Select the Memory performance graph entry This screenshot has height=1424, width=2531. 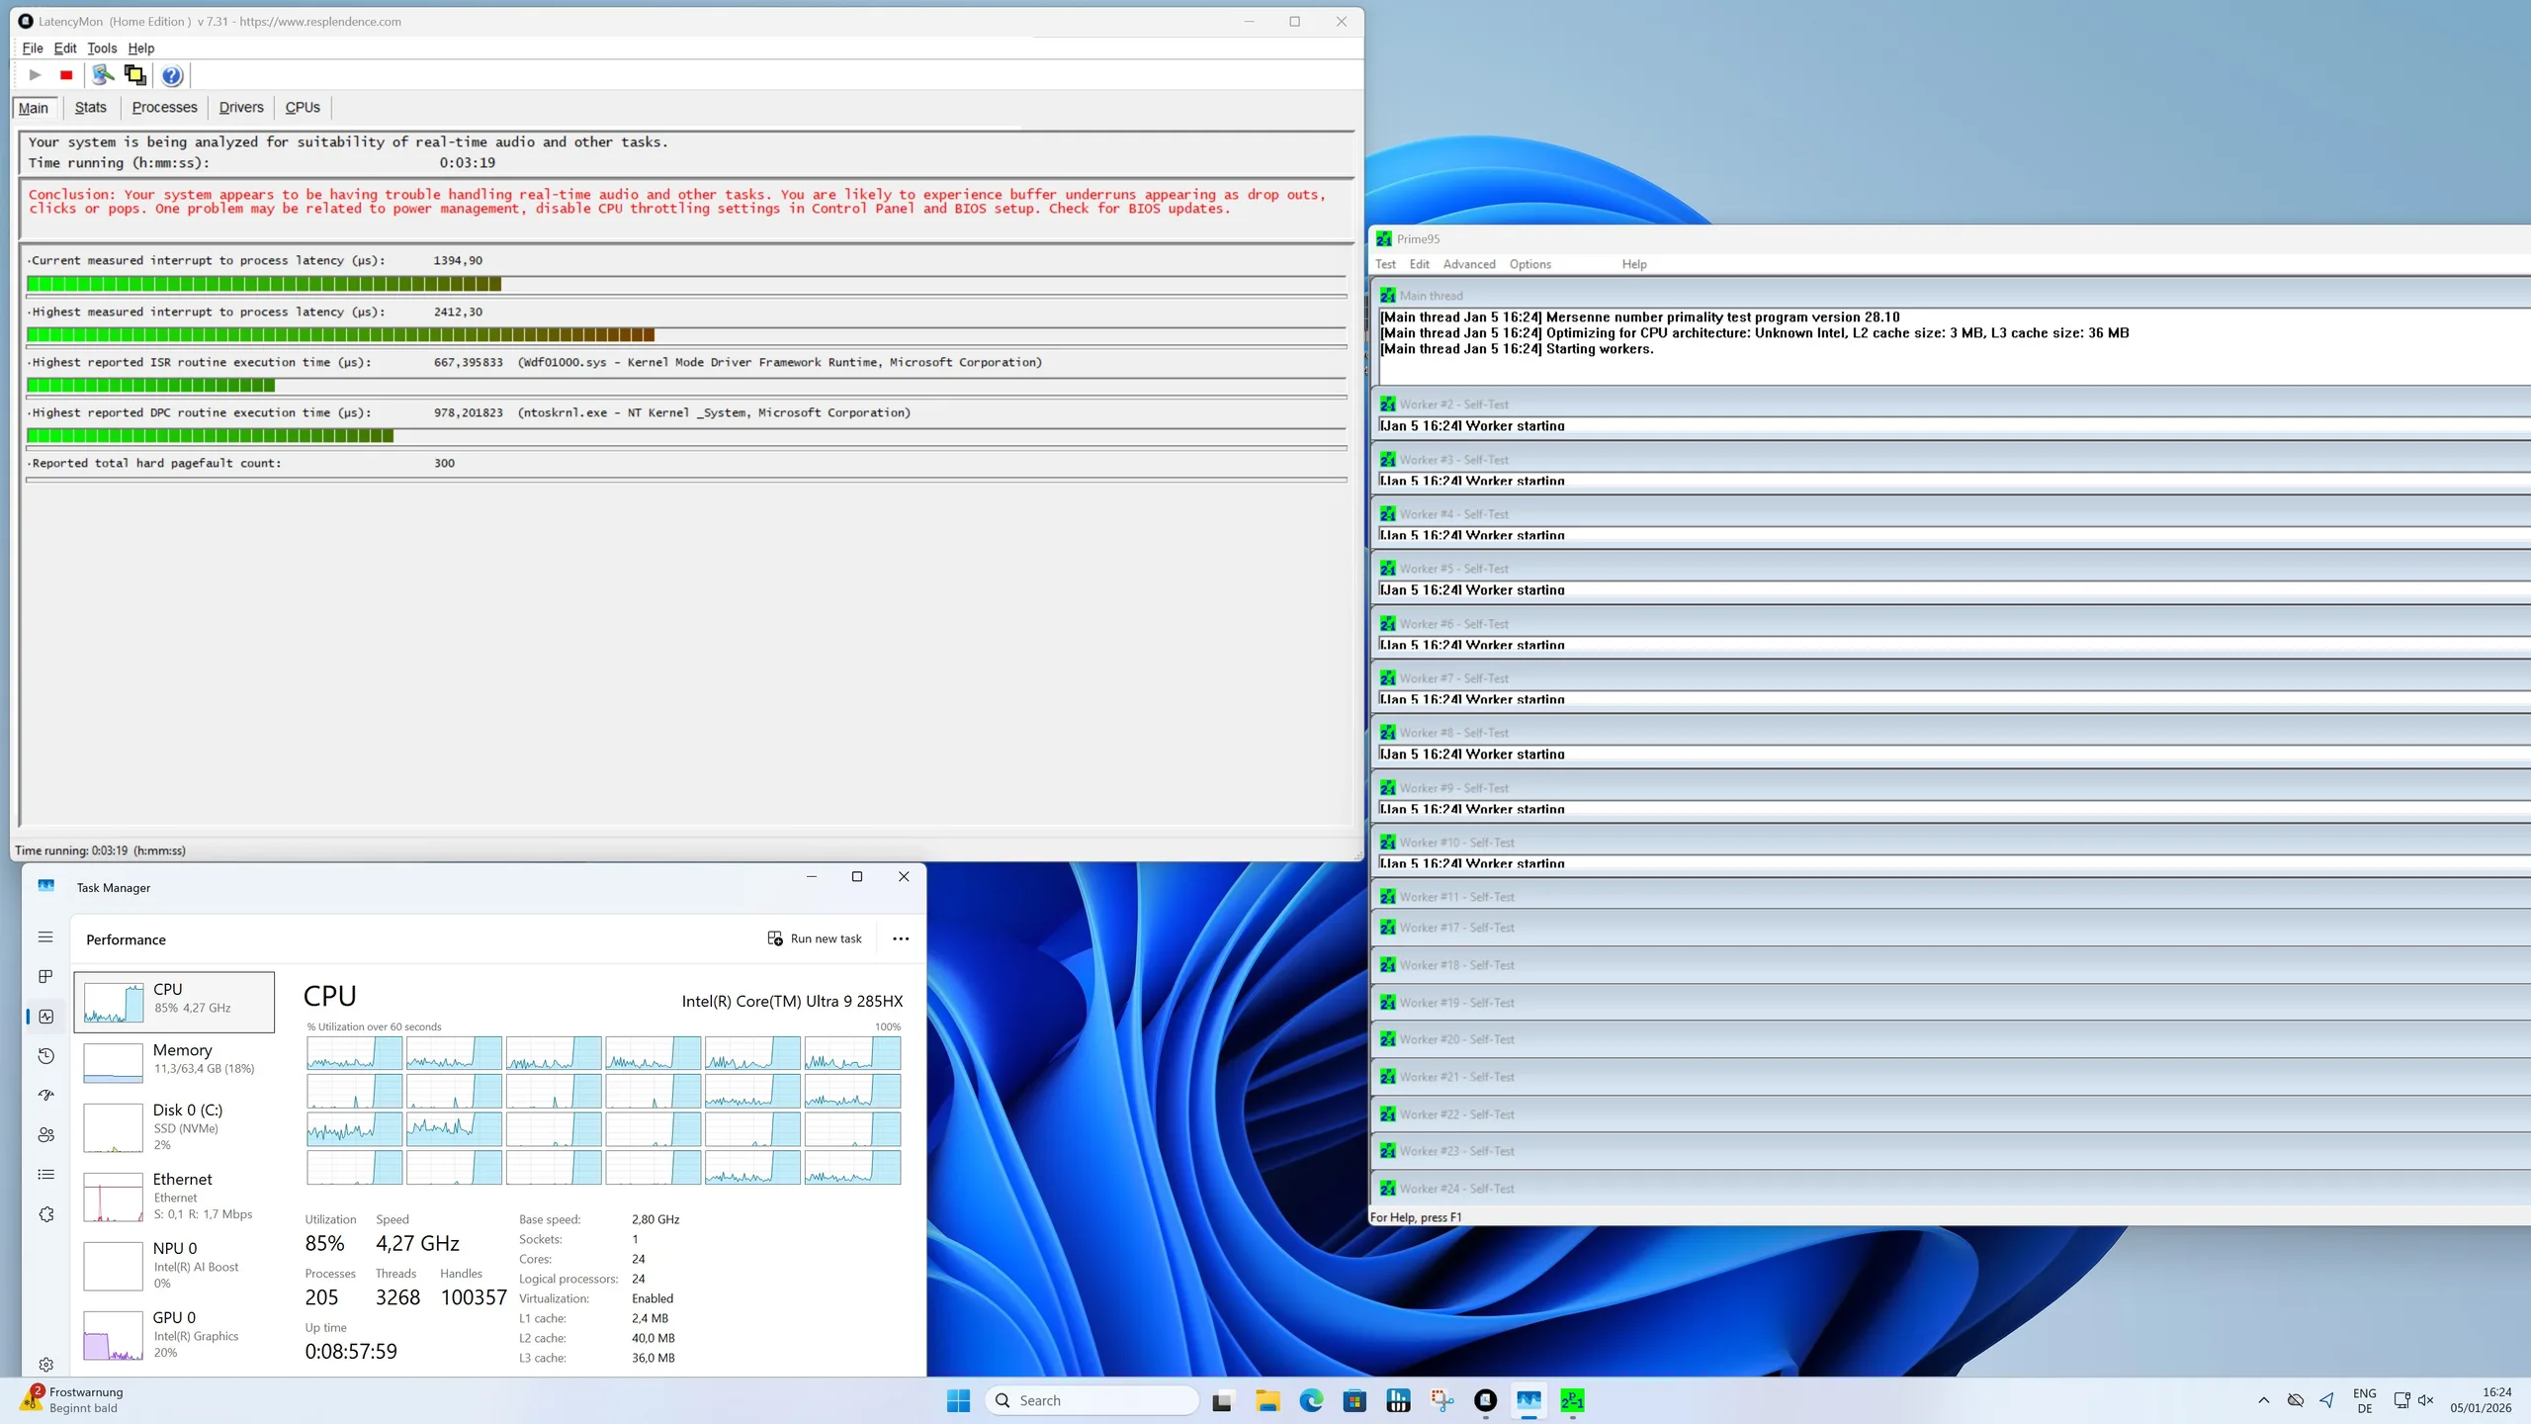pyautogui.click(x=174, y=1058)
